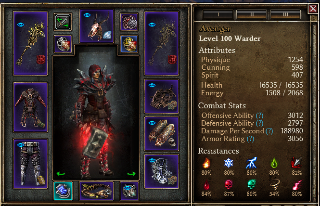The image size is (320, 206).
Task: Click the silver boots slot
Action: [162, 171]
